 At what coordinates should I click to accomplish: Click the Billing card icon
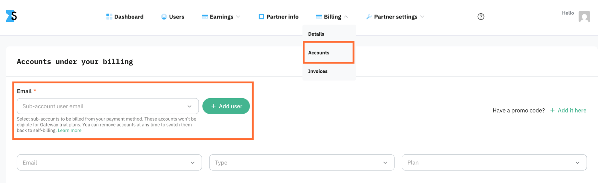[319, 17]
